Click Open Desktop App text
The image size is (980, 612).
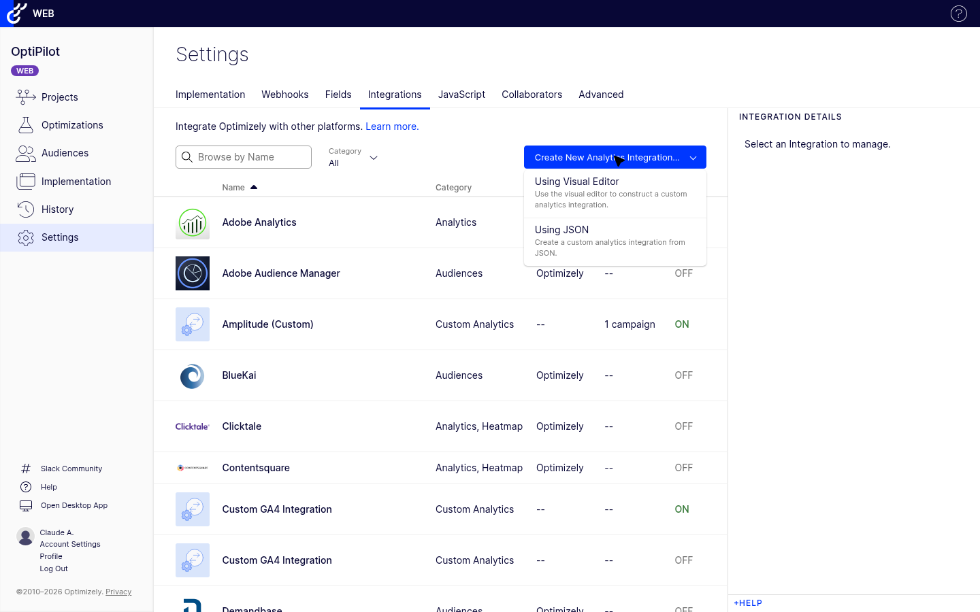74,505
